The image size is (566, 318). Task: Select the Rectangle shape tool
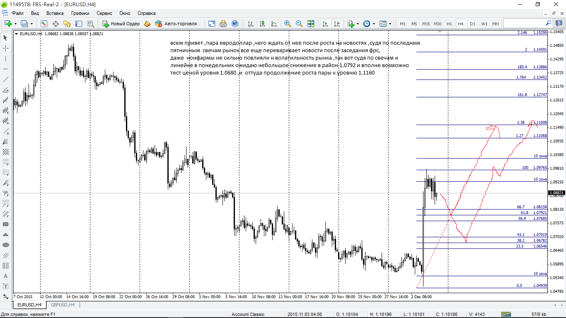6,224
